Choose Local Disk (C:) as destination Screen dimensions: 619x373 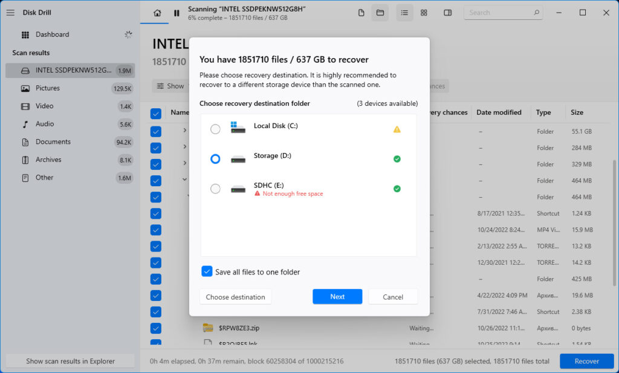215,129
